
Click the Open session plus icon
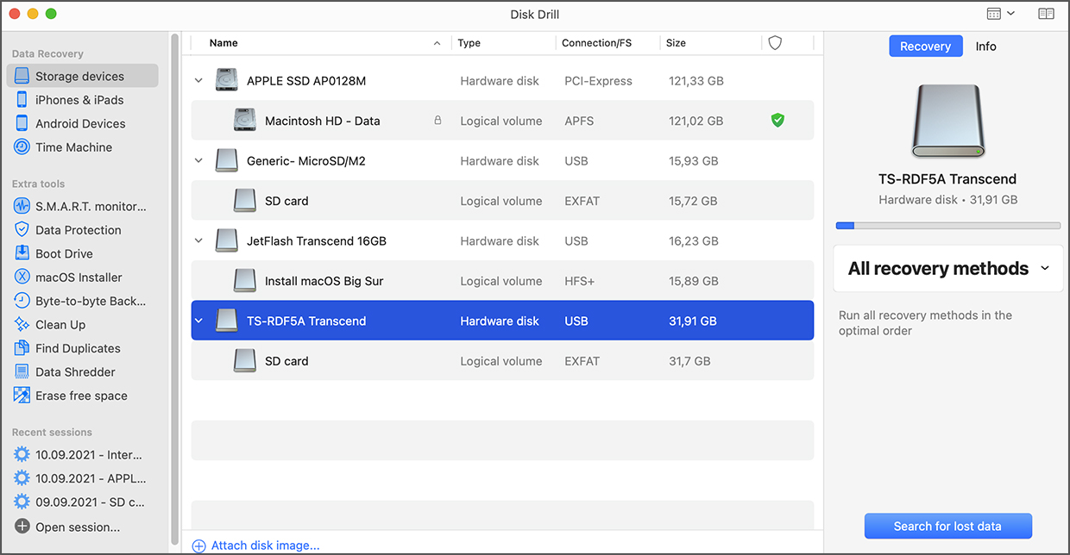22,527
